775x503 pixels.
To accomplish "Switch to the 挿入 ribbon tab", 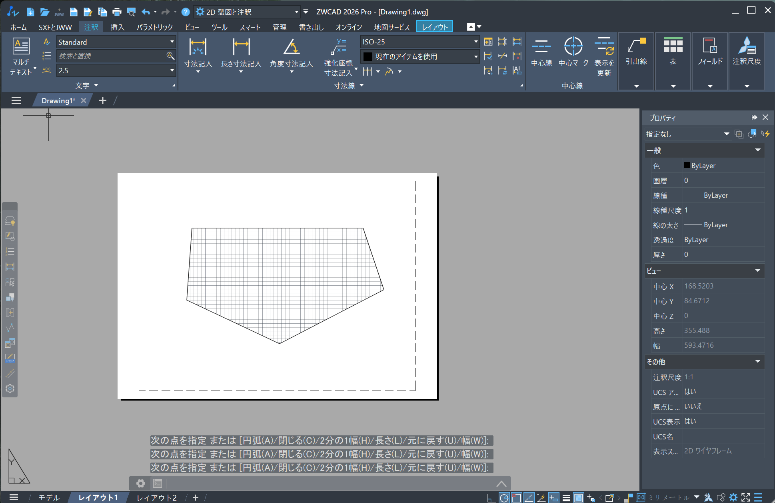I will coord(117,27).
